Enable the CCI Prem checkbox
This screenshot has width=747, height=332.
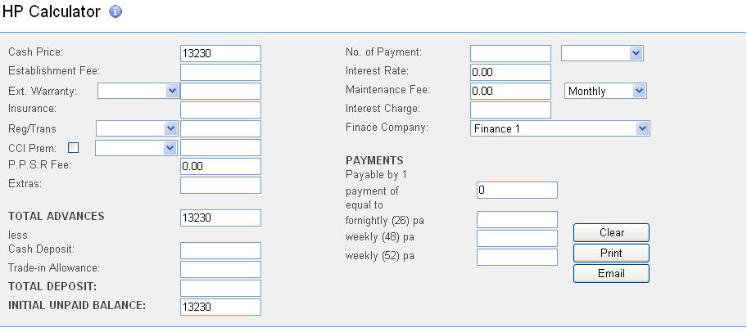pos(74,148)
